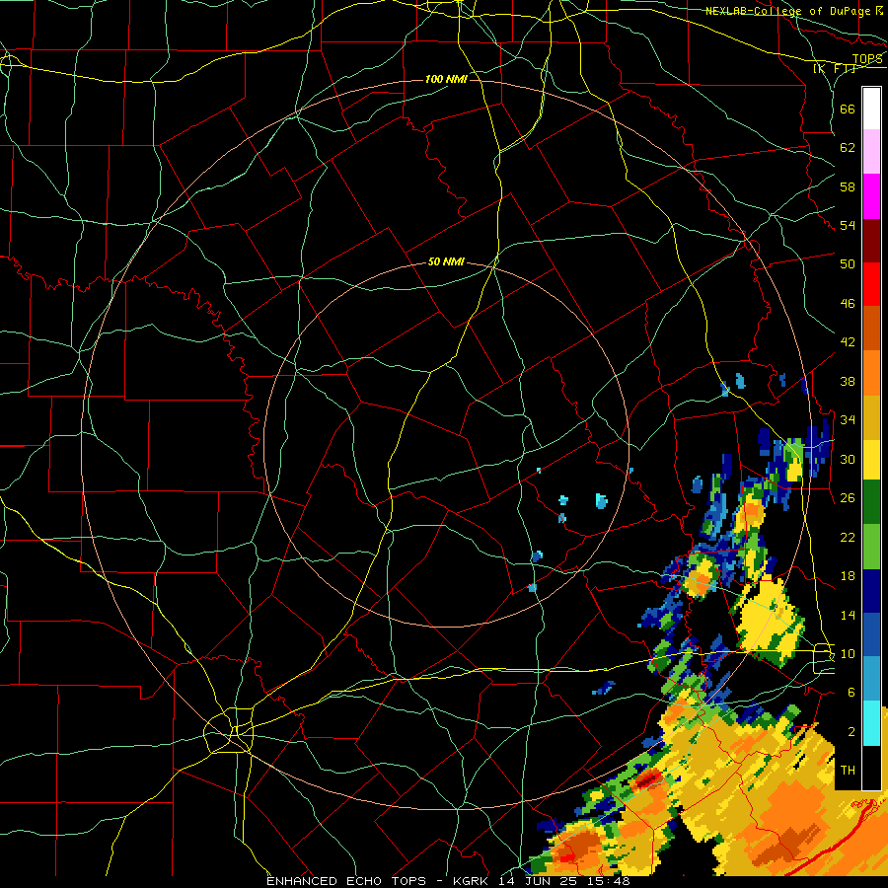
Task: Click the legend label TH
Action: [848, 770]
